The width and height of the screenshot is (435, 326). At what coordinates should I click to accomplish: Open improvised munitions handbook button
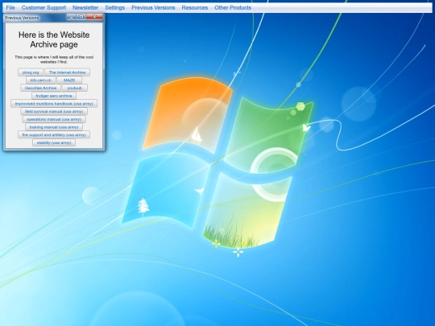(54, 104)
